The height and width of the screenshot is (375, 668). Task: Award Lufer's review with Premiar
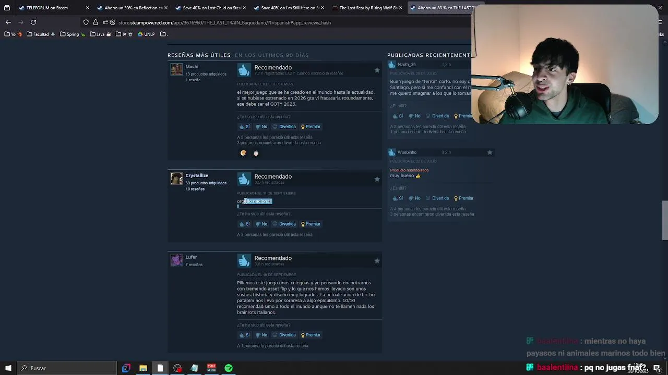coord(311,335)
